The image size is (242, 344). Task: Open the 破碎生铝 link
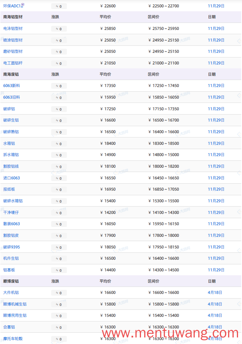click(11, 120)
